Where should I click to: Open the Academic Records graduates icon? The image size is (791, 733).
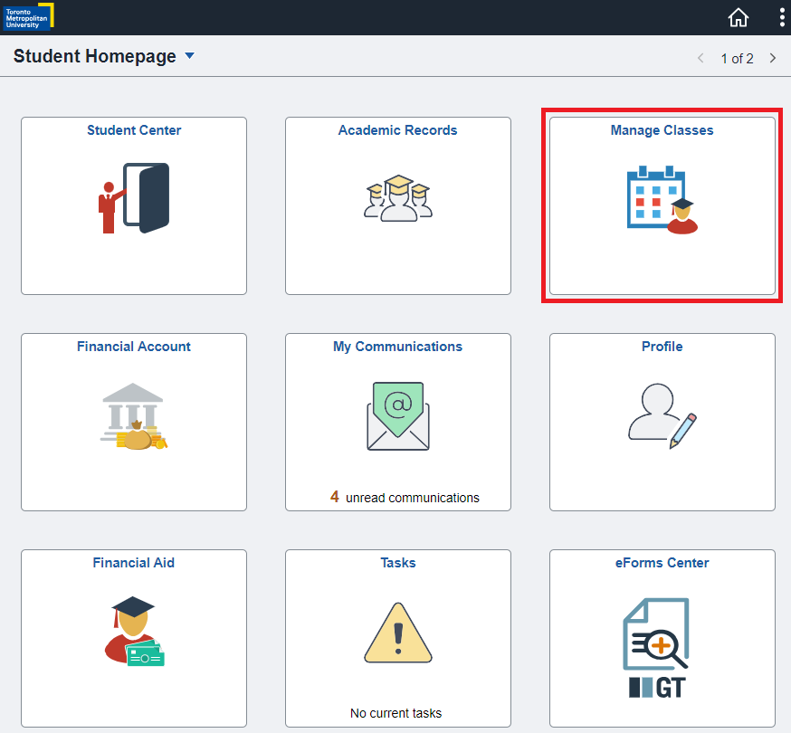tap(398, 198)
